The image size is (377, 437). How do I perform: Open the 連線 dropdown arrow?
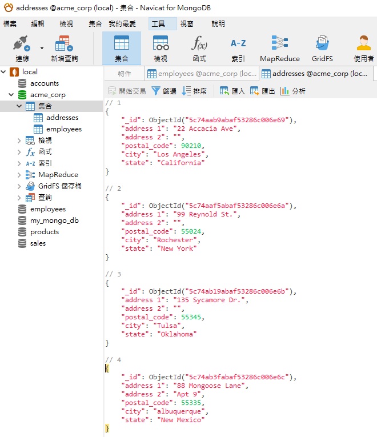click(x=42, y=48)
